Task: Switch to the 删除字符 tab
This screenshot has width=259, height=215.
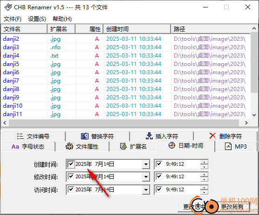Action: [x=225, y=137]
